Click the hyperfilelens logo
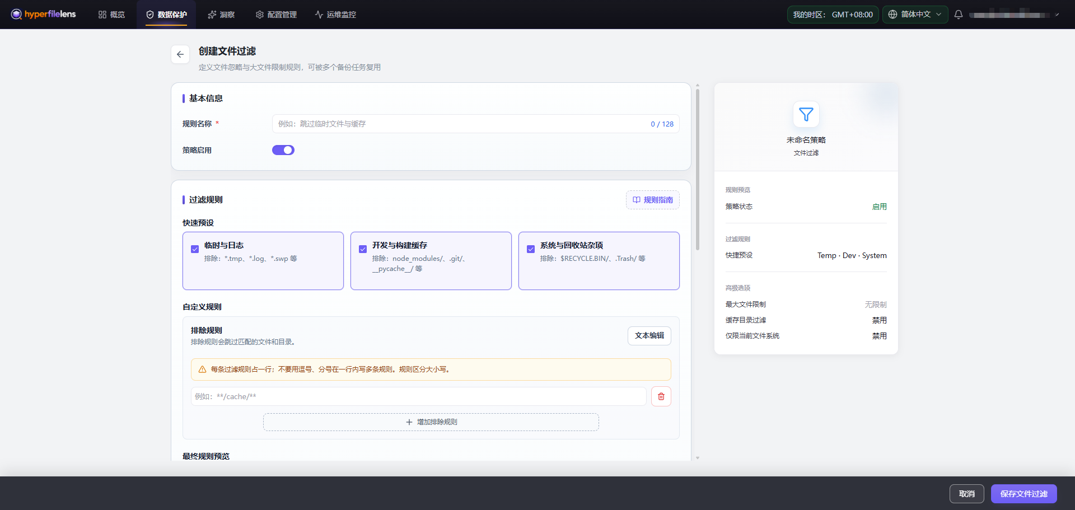 (43, 14)
